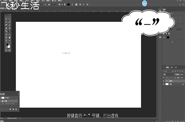Open the text color swatch in options bar

[x=68, y=4]
